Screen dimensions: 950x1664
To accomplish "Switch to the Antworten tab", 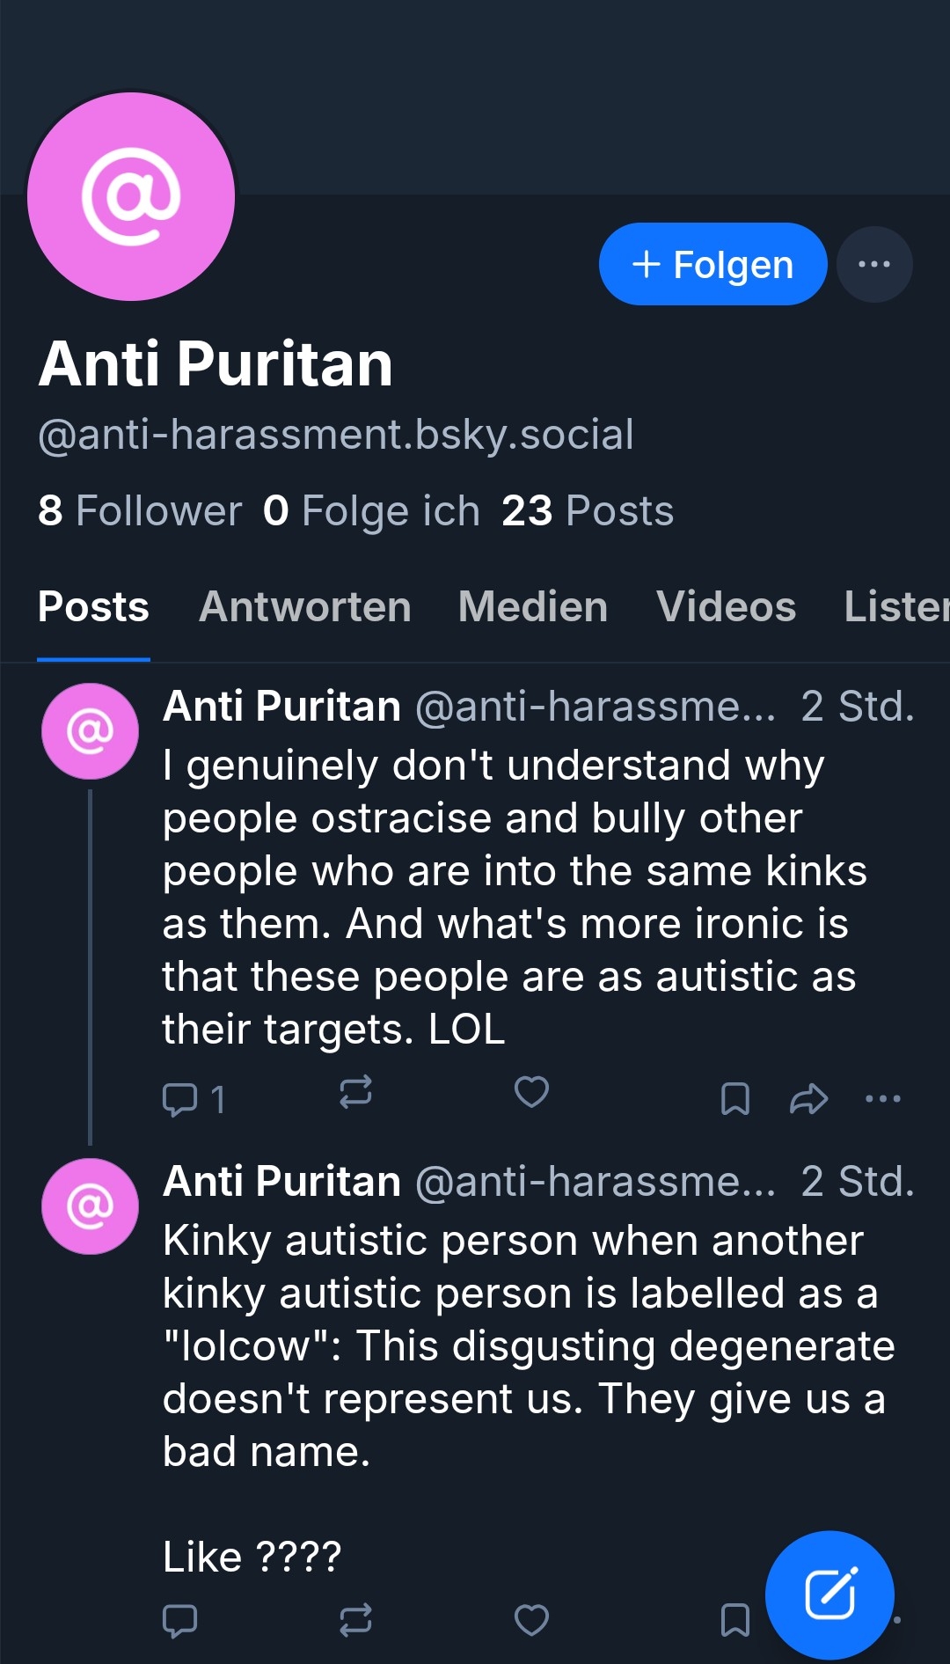I will point(305,607).
